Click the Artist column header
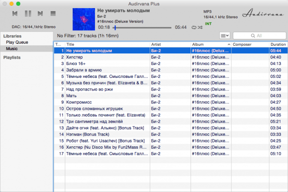Screen dimensions: 288x192 (170, 44)
